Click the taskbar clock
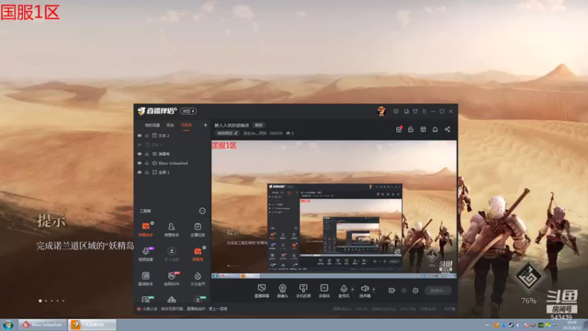This screenshot has width=588, height=331. (572, 325)
